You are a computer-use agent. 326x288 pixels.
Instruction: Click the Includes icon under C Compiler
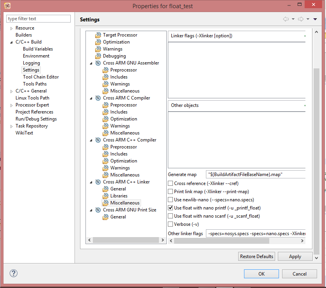pyautogui.click(x=106, y=112)
